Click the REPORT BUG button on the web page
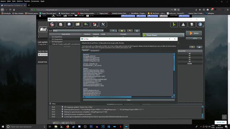 tap(221, 123)
